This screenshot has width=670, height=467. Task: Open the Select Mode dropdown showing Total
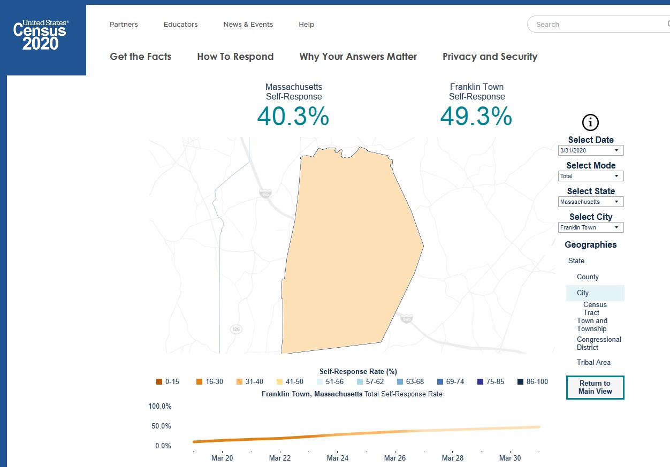tap(591, 176)
